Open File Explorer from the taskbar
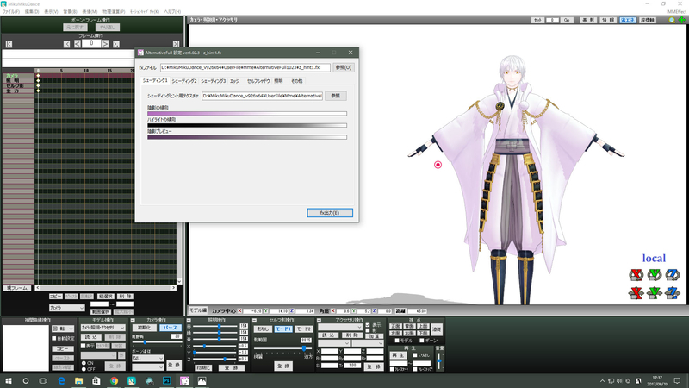The height and width of the screenshot is (388, 689). coord(79,380)
